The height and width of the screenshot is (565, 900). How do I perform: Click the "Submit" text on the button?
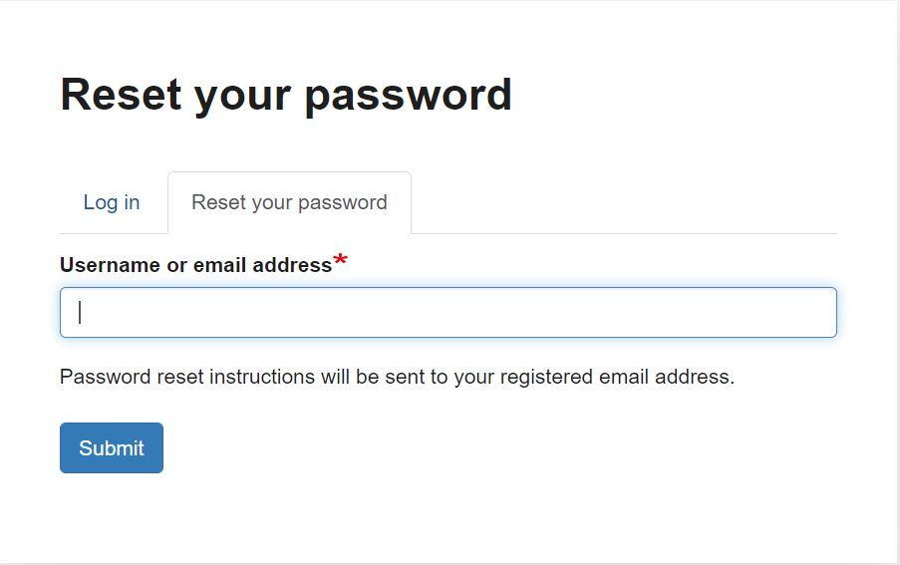112,448
